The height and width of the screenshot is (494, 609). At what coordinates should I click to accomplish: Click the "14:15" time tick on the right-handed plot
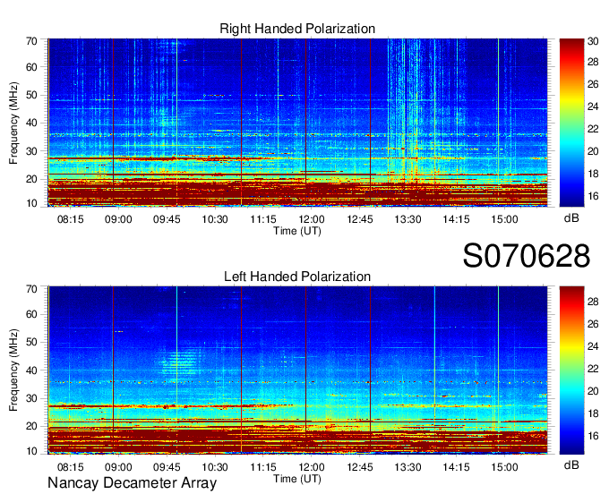tap(457, 219)
